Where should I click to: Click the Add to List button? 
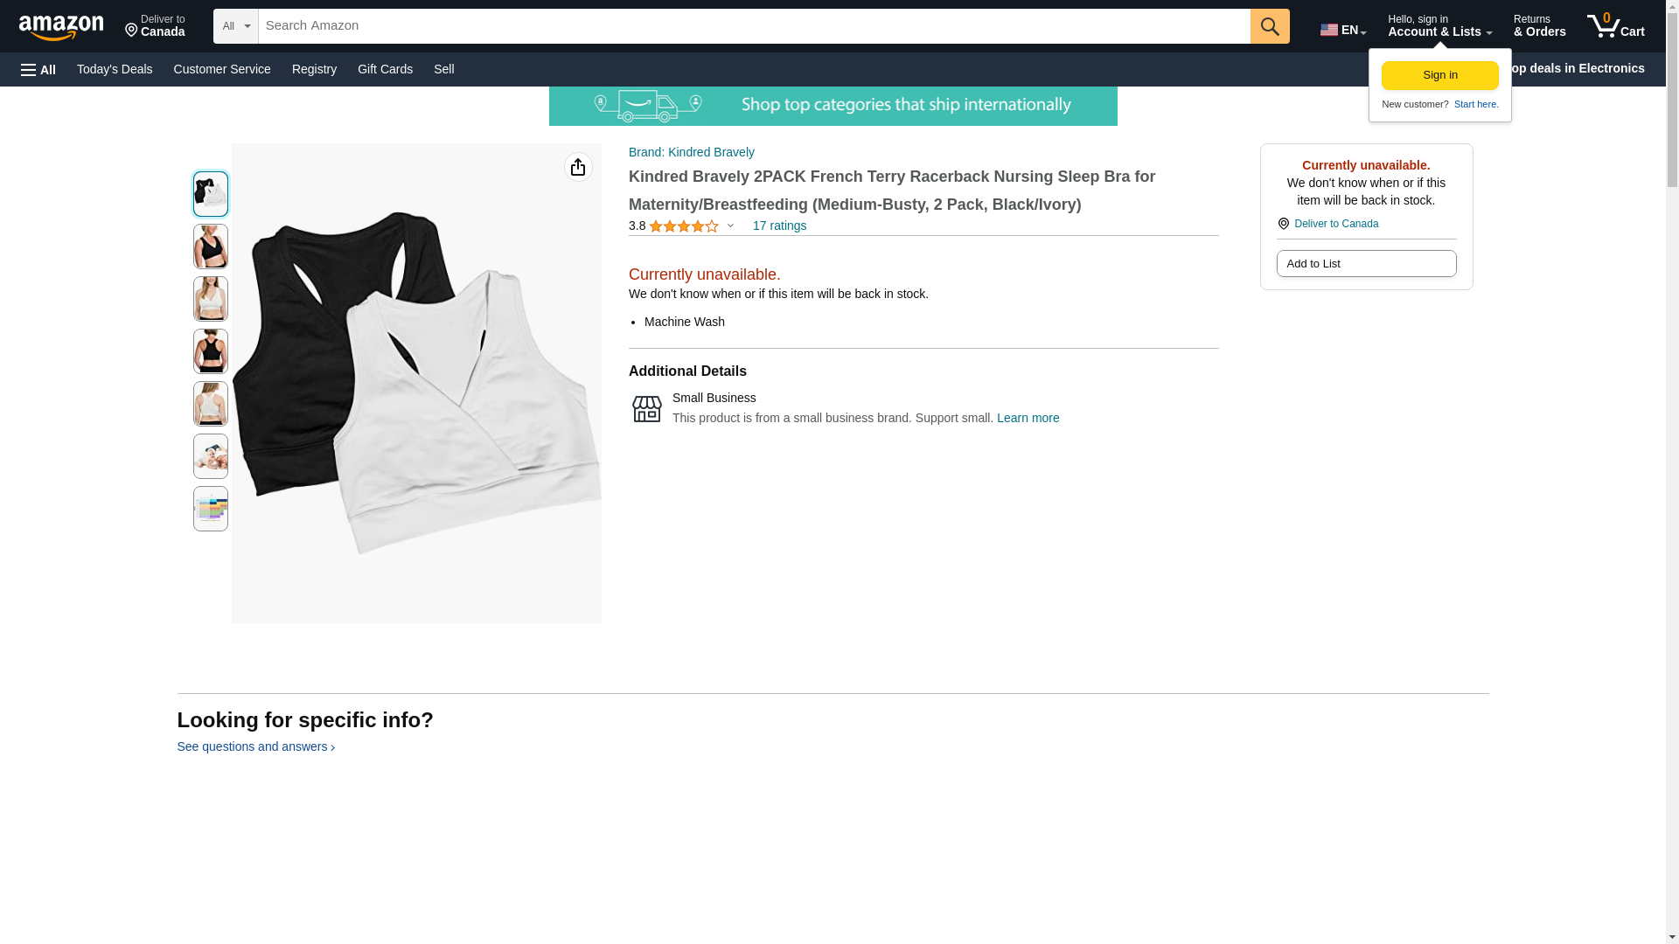1366,264
